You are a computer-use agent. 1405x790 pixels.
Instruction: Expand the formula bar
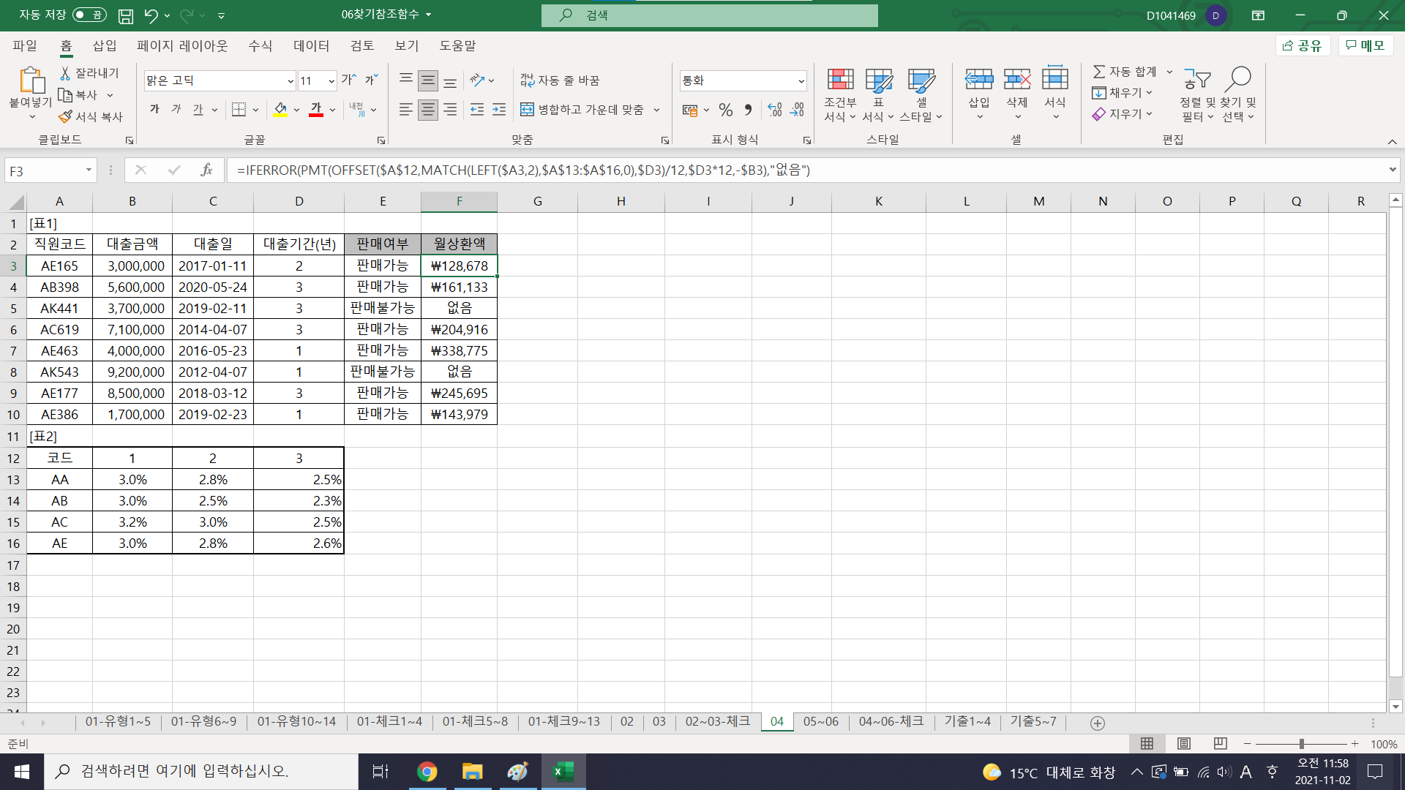pos(1392,170)
